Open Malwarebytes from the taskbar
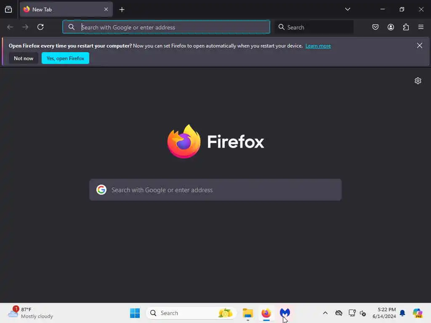The width and height of the screenshot is (431, 323). click(x=285, y=313)
